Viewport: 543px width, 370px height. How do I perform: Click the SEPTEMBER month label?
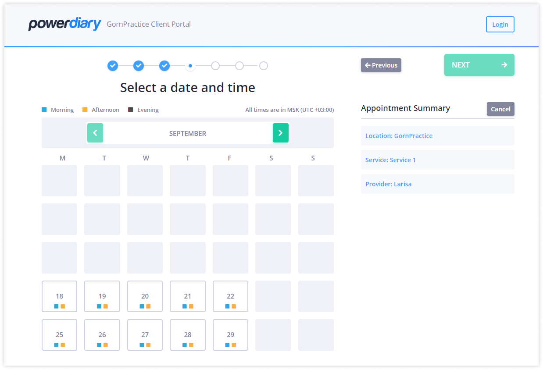click(x=188, y=133)
